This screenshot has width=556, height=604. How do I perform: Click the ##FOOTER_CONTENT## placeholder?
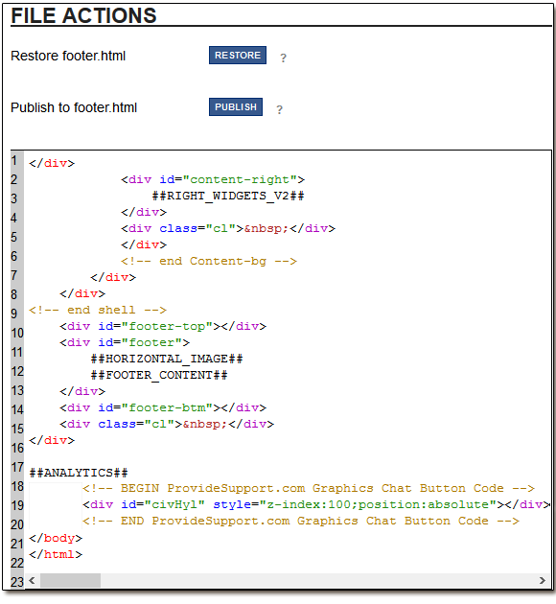coord(159,375)
